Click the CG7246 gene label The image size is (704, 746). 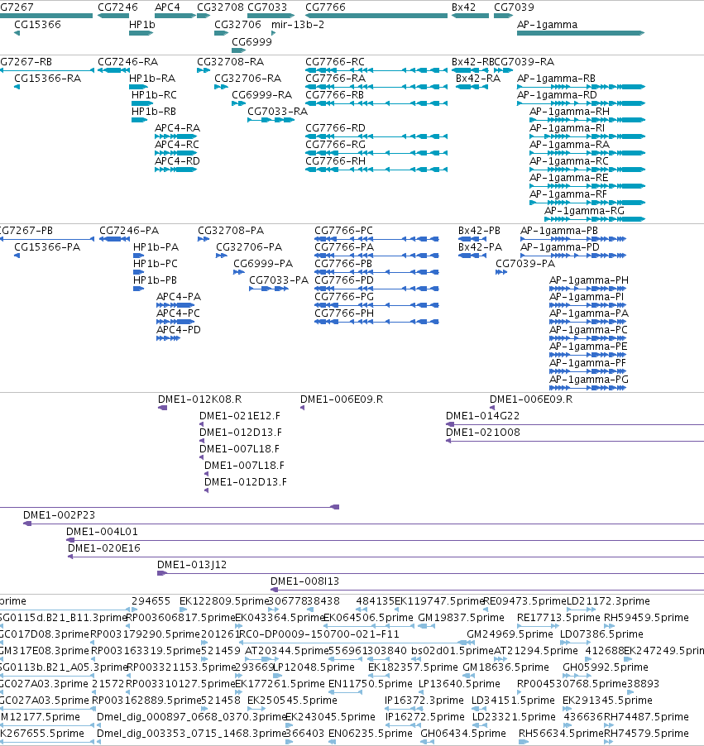[x=117, y=7]
